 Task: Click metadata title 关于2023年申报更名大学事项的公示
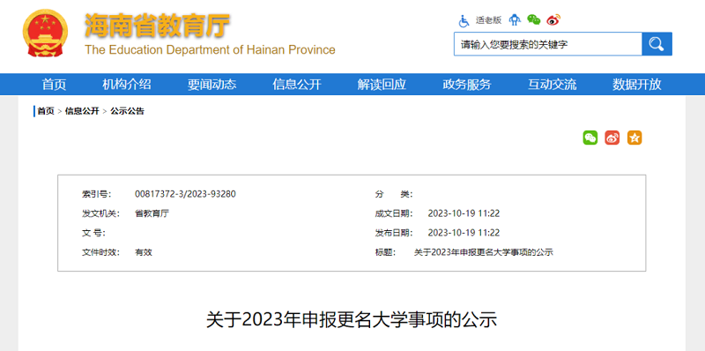pyautogui.click(x=483, y=252)
